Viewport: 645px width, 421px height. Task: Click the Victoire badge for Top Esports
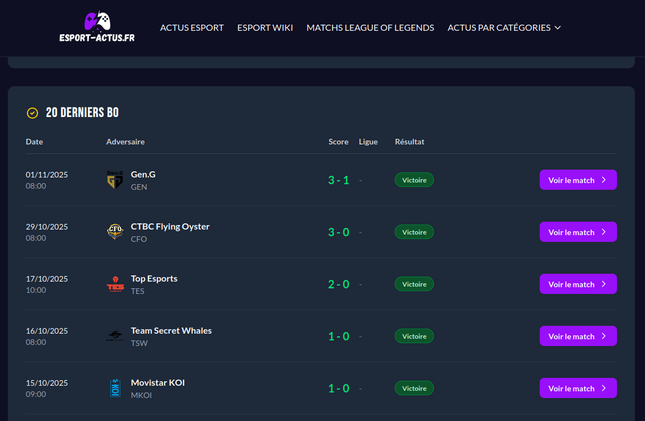point(414,284)
